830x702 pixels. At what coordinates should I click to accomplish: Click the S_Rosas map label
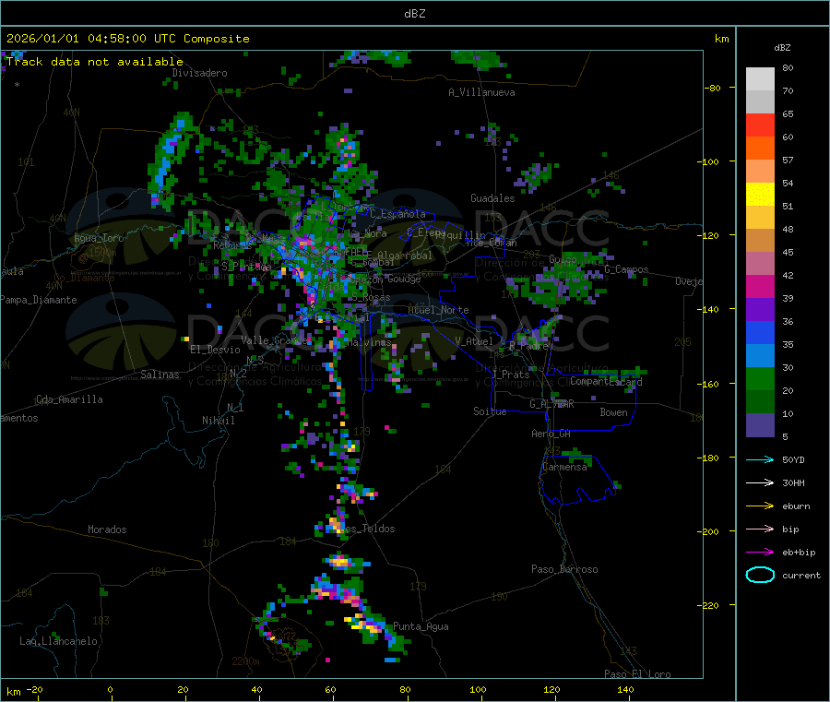pos(371,298)
